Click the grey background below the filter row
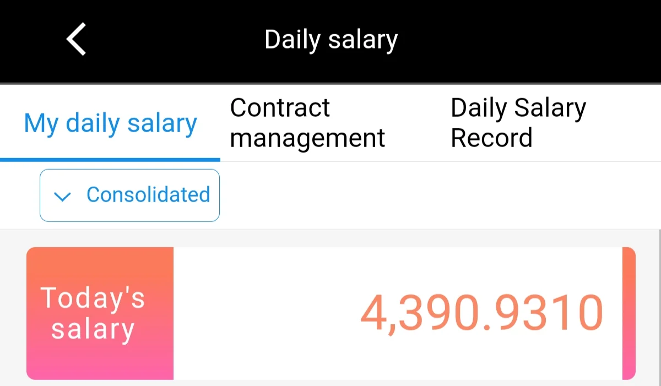 (x=330, y=238)
